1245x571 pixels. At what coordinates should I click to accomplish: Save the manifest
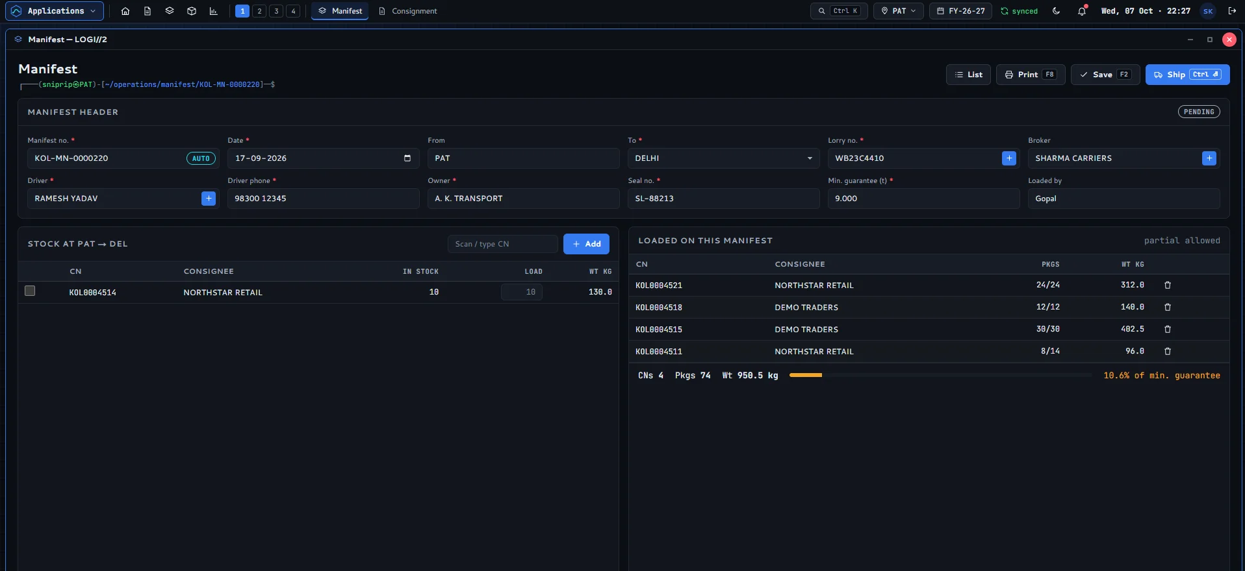point(1105,75)
